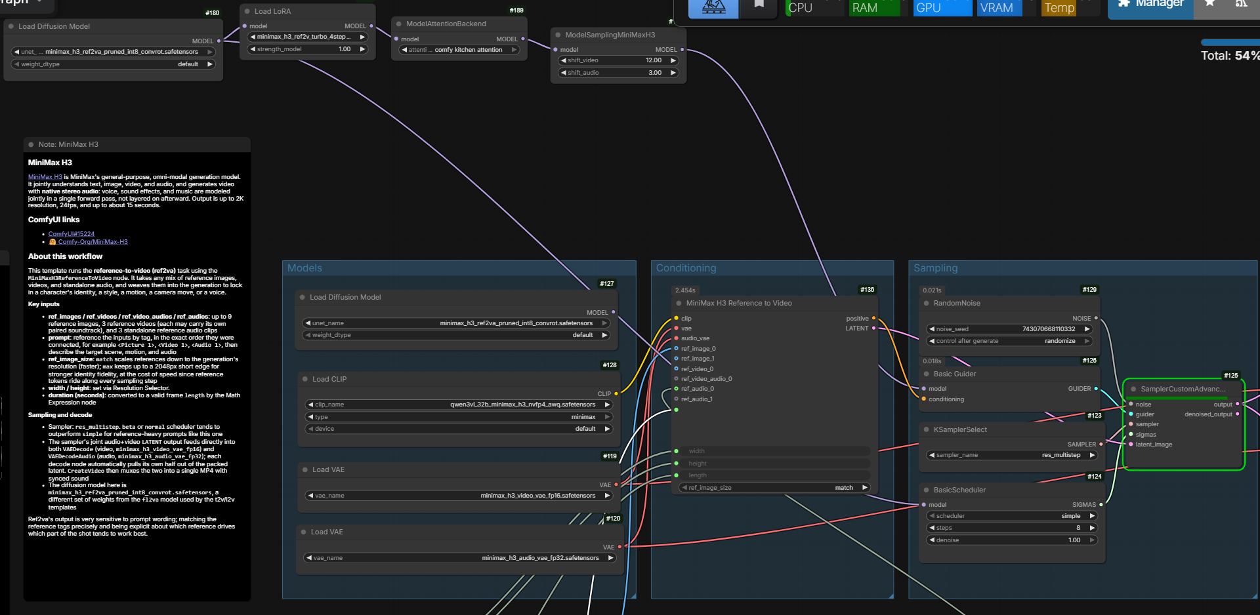Image resolution: width=1260 pixels, height=615 pixels.
Task: Select the Conditioning group title
Action: click(x=686, y=268)
